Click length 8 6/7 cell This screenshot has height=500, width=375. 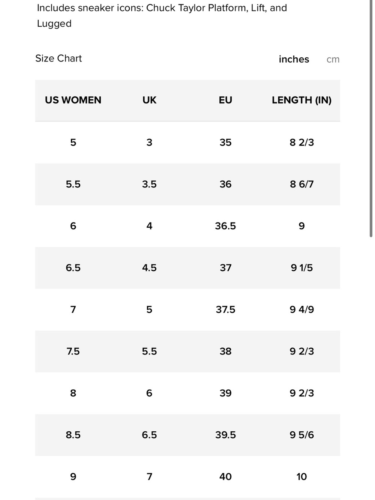pos(301,184)
